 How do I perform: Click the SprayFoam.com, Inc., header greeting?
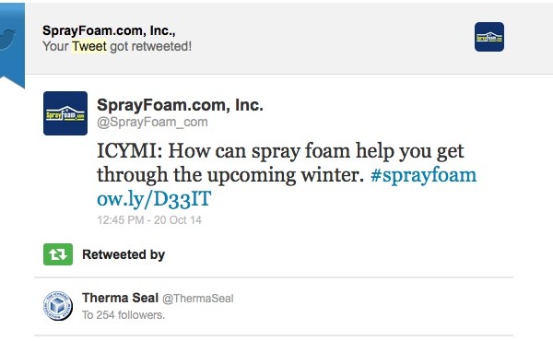click(x=109, y=30)
